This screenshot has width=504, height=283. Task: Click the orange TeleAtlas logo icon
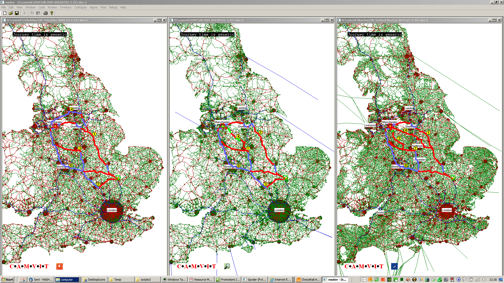[x=60, y=266]
